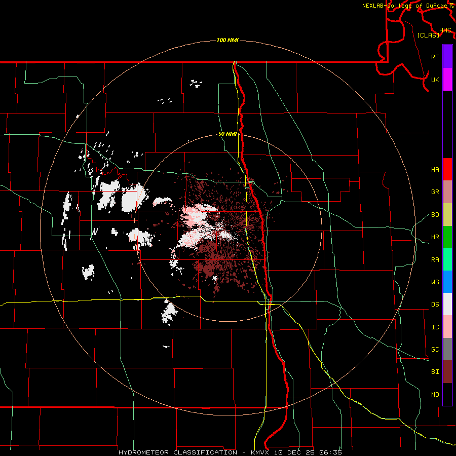Image resolution: width=456 pixels, height=456 pixels.
Task: Click the magenta UK color swatch
Action: [x=447, y=80]
